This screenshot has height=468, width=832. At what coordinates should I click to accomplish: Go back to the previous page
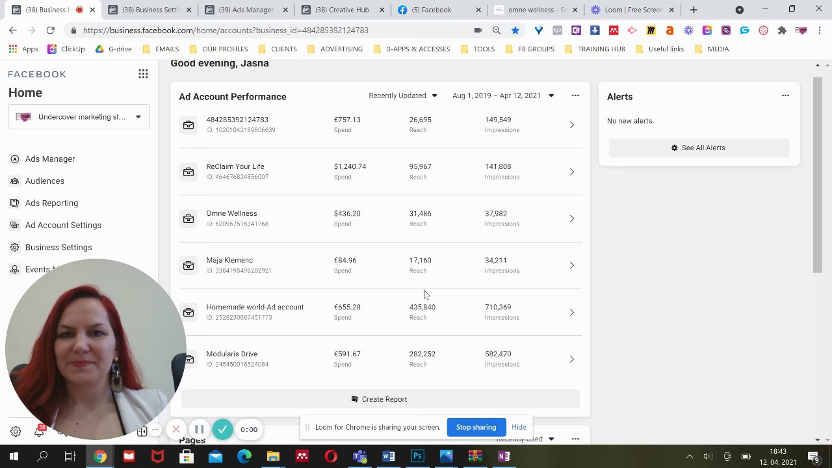(x=13, y=31)
